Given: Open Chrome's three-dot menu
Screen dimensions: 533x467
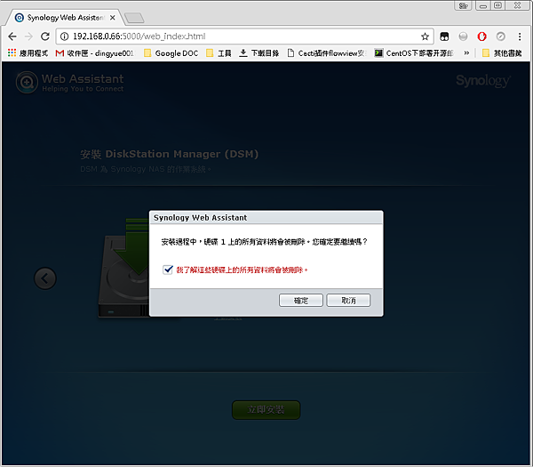Looking at the screenshot, I should click(520, 36).
